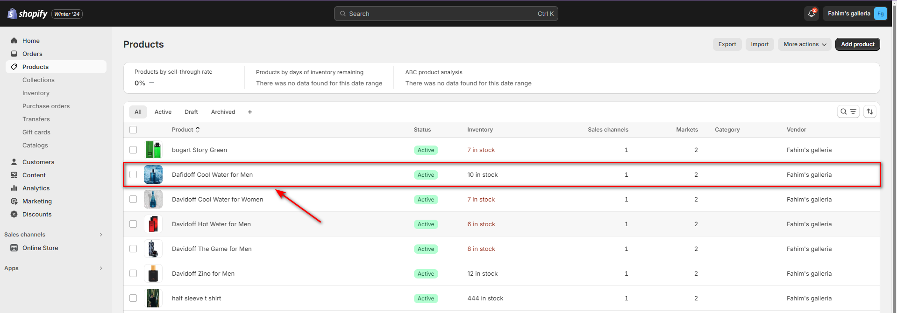Switch to the All products tab
Screen dimensions: 897x313
138,112
